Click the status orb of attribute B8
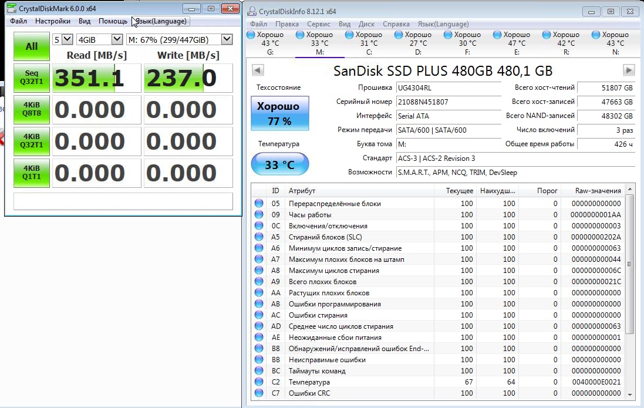This screenshot has width=644, height=408. 259,348
